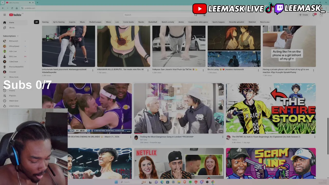Open the notifications bell
Viewport: 329px width, 185px height.
pyautogui.click(x=314, y=15)
